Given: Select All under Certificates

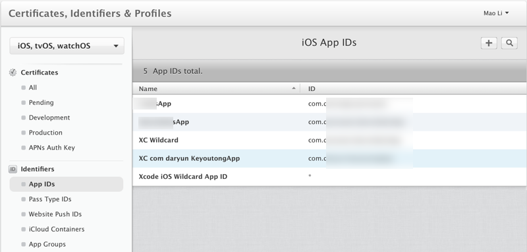Looking at the screenshot, I should (32, 88).
